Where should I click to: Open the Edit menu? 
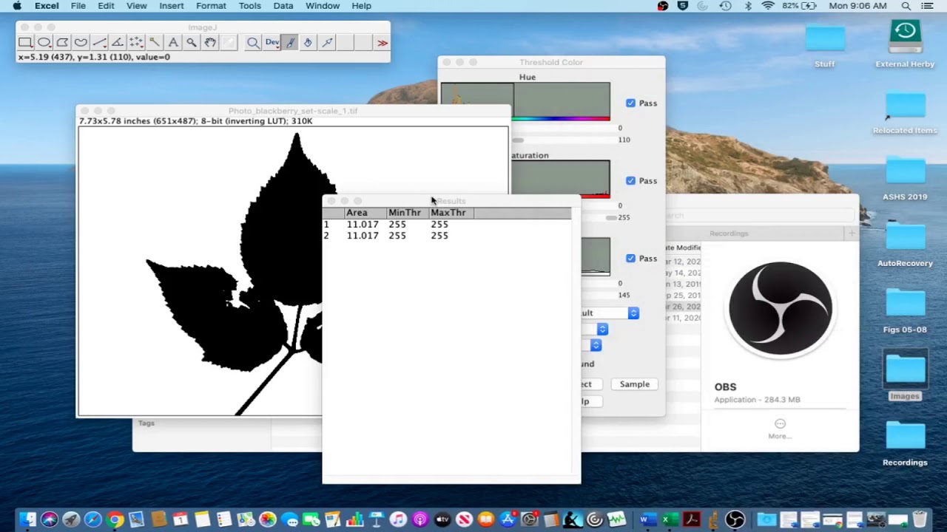pos(107,6)
